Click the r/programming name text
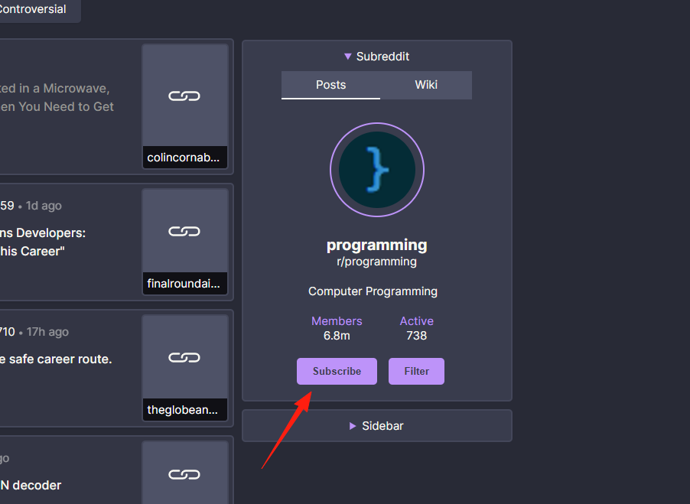The image size is (690, 504). pos(376,262)
